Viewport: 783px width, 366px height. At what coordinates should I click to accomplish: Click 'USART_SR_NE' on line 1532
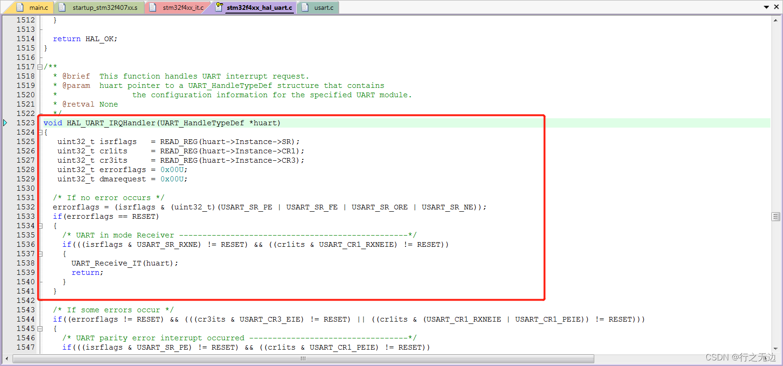[x=448, y=207]
